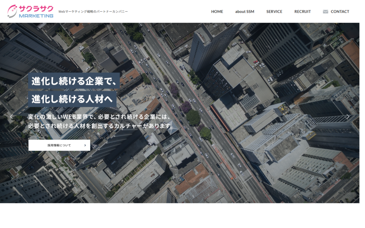Open the CONTACT page link
Viewport: 365px width, 228px height.
click(x=340, y=12)
